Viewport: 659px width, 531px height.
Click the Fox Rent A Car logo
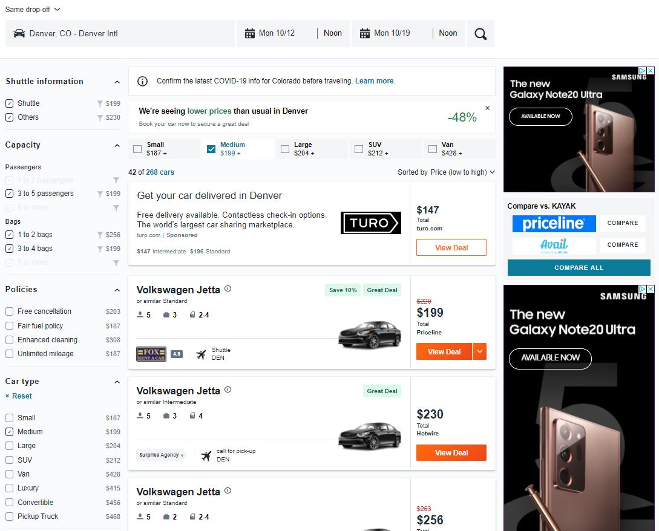(151, 354)
